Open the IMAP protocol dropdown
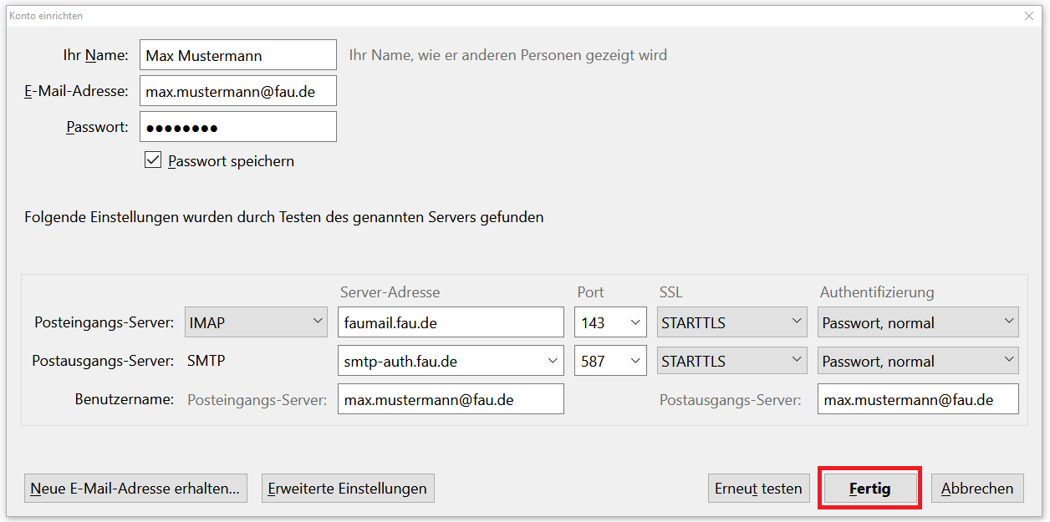Image resolution: width=1050 pixels, height=522 pixels. pyautogui.click(x=256, y=322)
